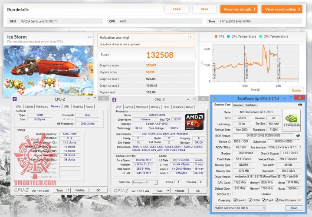This screenshot has width=312, height=217.
Task: Click the orange FPS legend marker
Action: pyautogui.click(x=216, y=36)
